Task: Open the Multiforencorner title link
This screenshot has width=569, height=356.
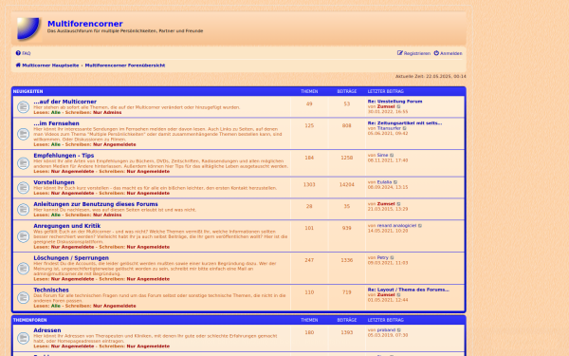Action: point(85,24)
